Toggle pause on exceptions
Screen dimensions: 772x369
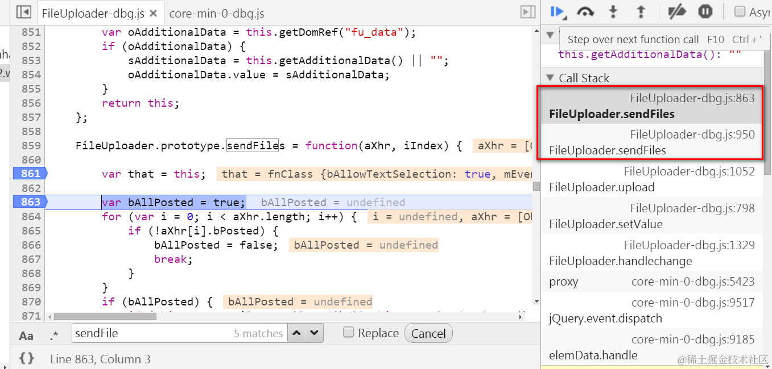click(705, 11)
